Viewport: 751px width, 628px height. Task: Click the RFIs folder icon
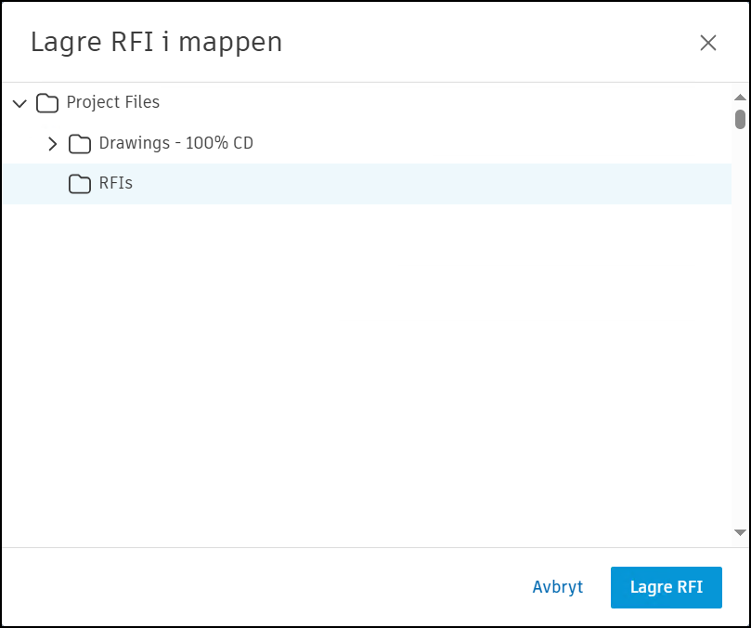pyautogui.click(x=80, y=184)
